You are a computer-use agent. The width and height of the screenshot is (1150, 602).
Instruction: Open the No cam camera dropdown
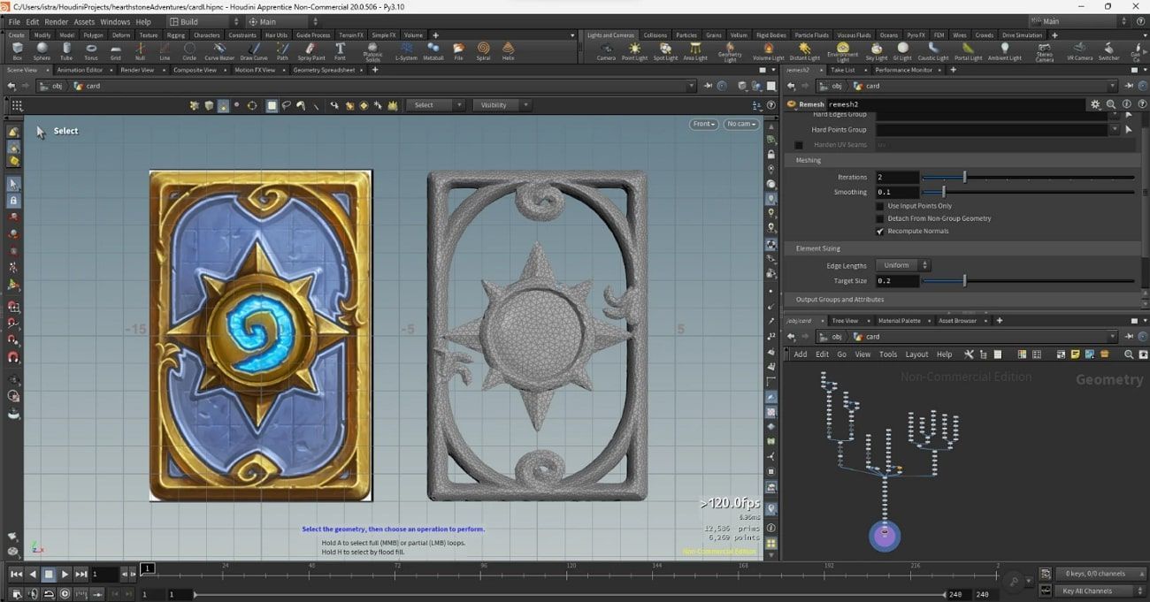coord(740,124)
